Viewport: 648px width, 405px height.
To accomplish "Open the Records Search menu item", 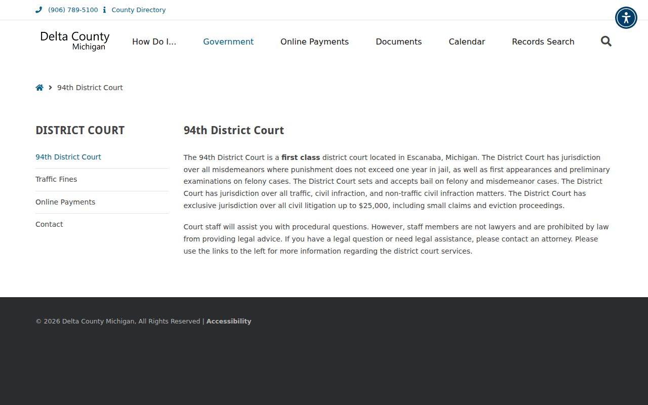I will [x=543, y=42].
